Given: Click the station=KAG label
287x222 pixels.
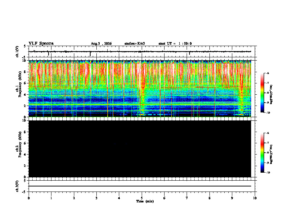Looking at the screenshot, I should [x=134, y=44].
